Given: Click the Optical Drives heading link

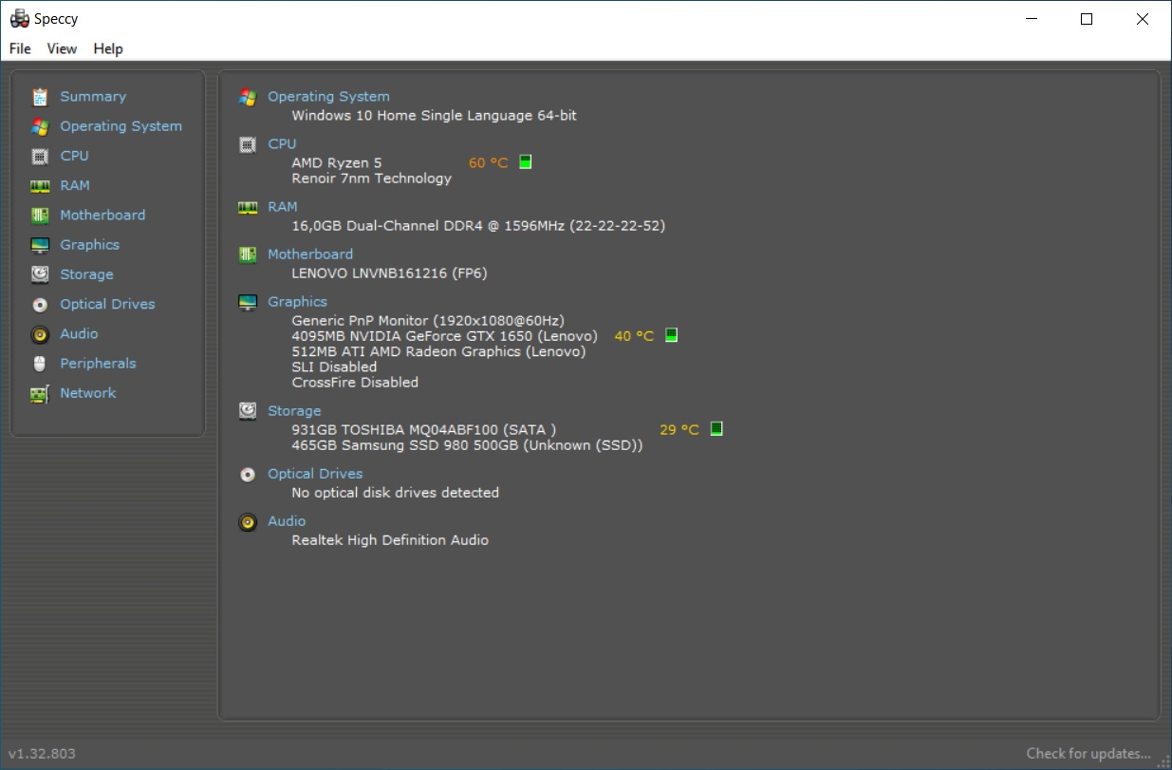Looking at the screenshot, I should [x=315, y=474].
